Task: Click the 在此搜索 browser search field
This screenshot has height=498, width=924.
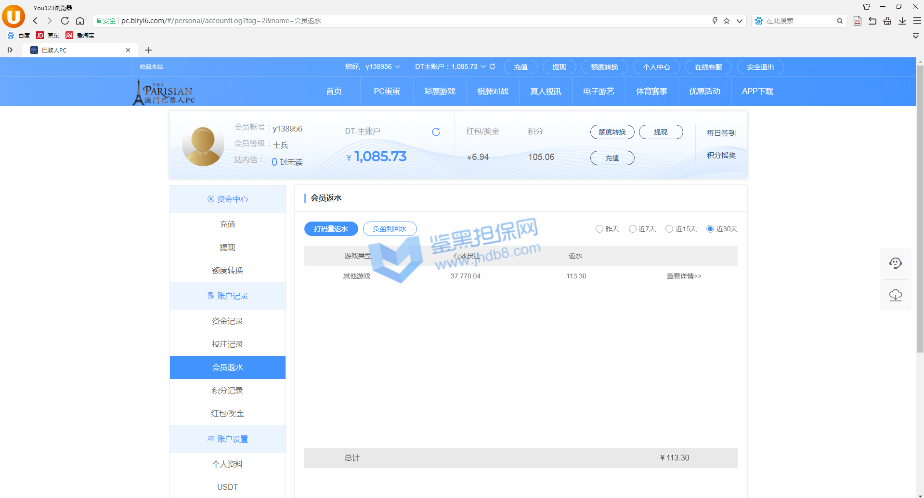Action: (x=799, y=21)
